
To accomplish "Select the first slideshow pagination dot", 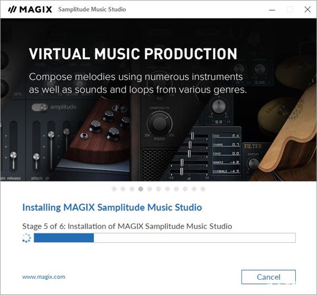I will (114, 189).
